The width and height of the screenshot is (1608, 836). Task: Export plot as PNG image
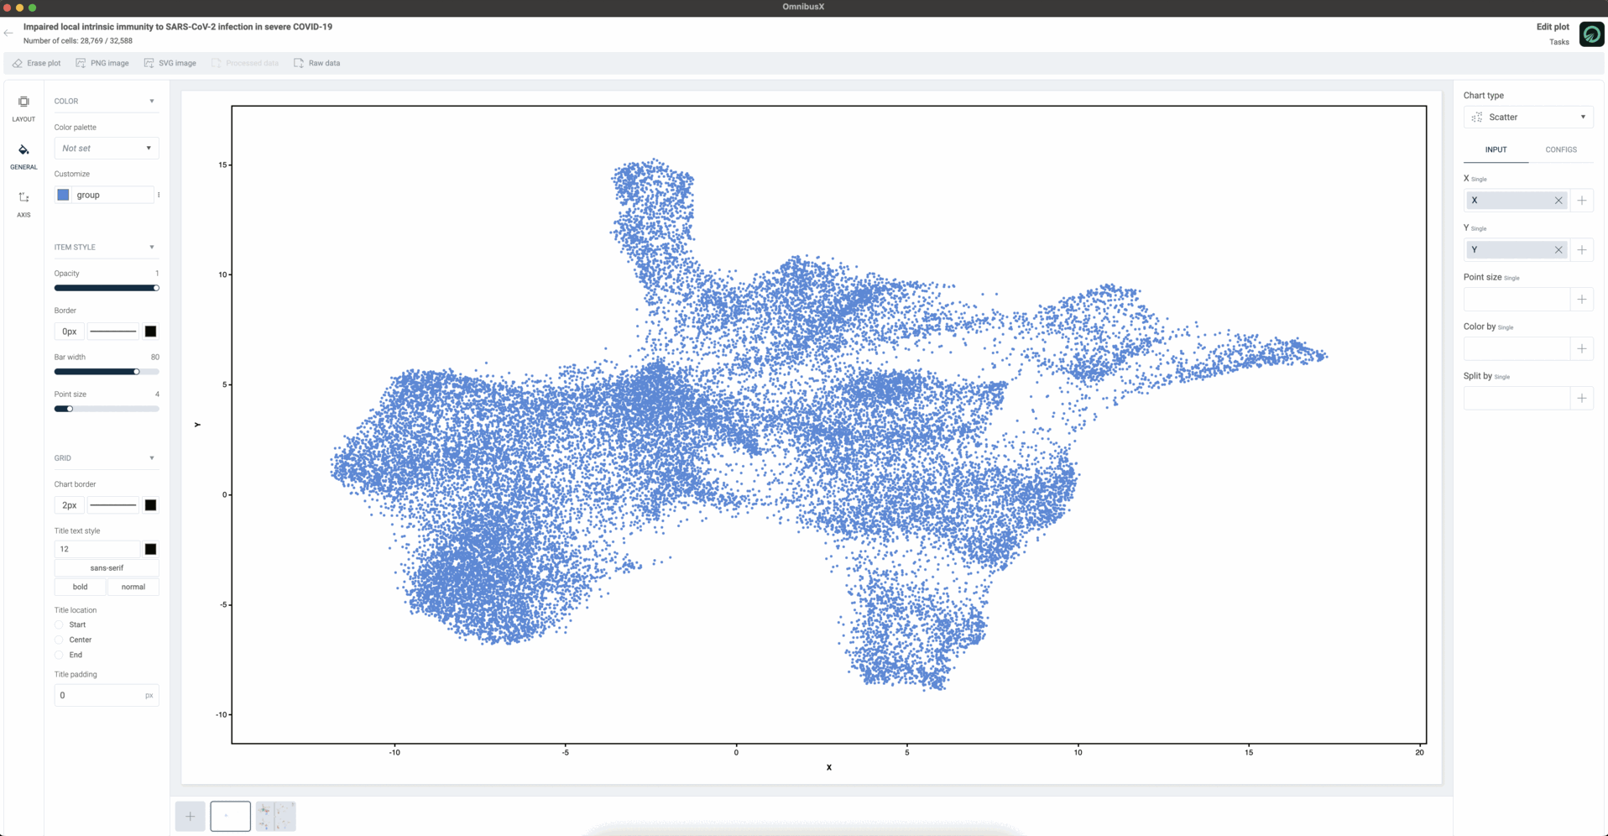[102, 63]
